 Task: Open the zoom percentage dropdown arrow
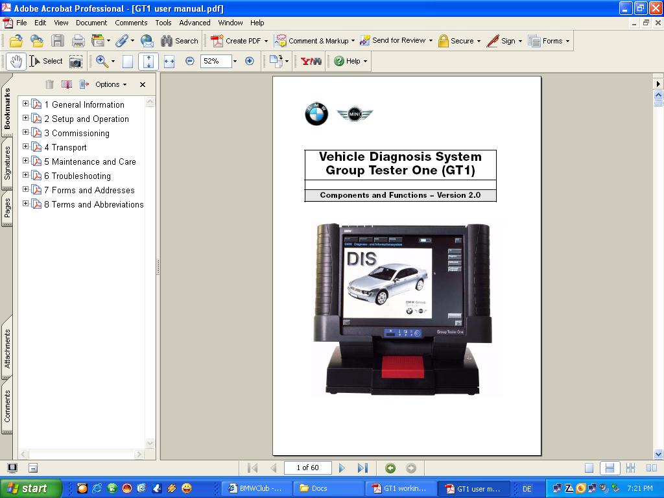235,62
